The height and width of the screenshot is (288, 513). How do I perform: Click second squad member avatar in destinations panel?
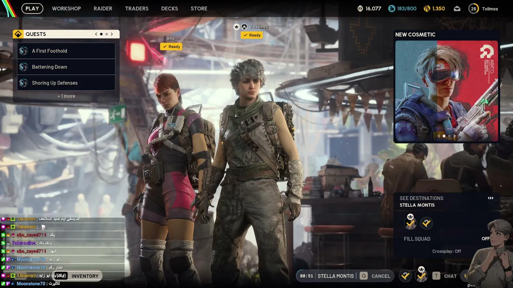tap(426, 223)
